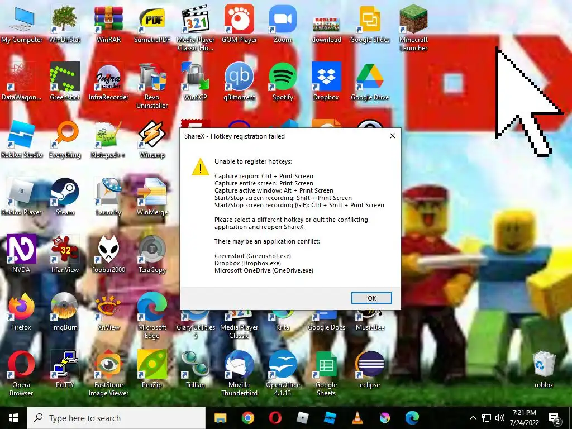Open VLC media player from taskbar
The image size is (572, 429).
357,418
